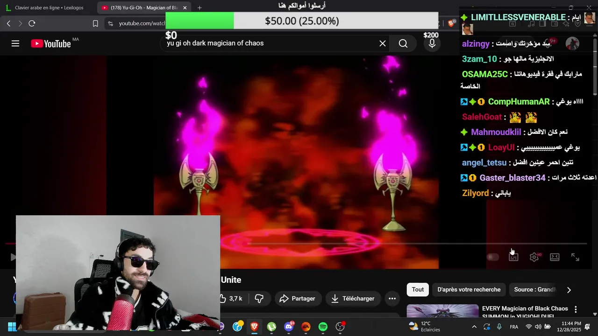
Task: Select the Yu-Gi-Oh Magician YouTube tab
Action: tap(140, 7)
